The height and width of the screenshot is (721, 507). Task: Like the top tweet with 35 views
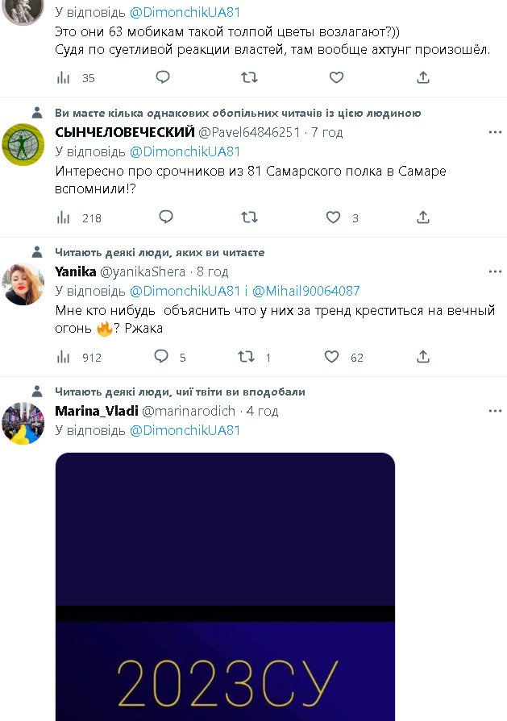[336, 77]
